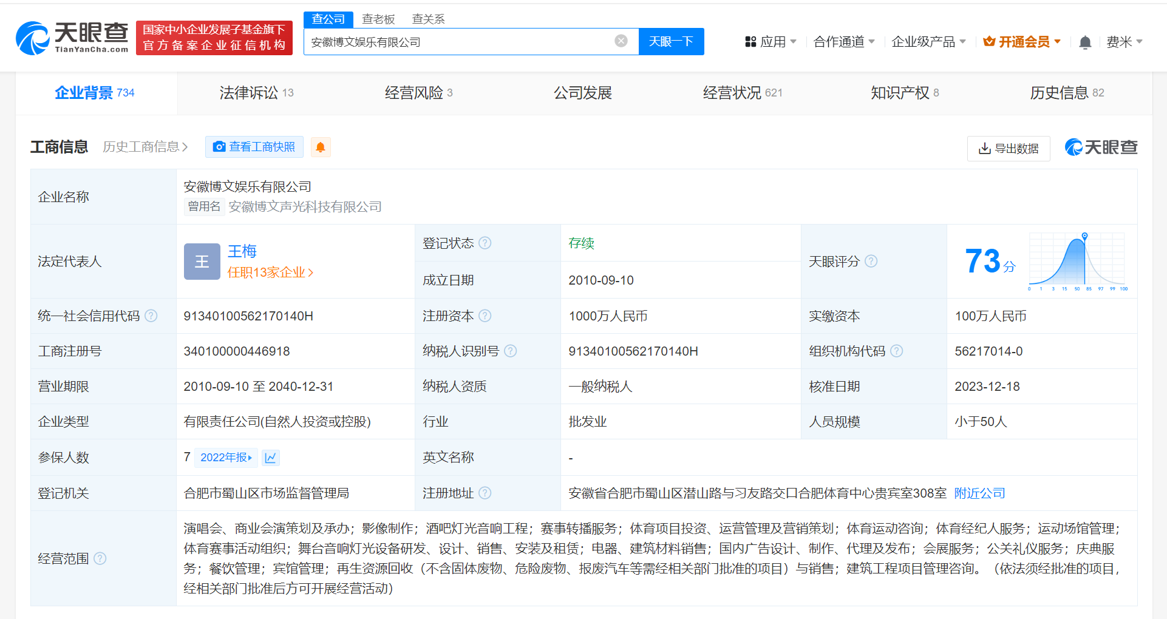Open the 附近公司 nearby companies link
Viewport: 1167px width, 619px height.
tap(979, 493)
